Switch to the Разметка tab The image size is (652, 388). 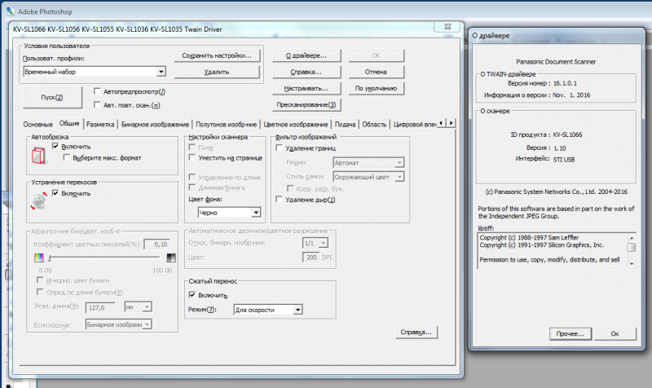100,124
